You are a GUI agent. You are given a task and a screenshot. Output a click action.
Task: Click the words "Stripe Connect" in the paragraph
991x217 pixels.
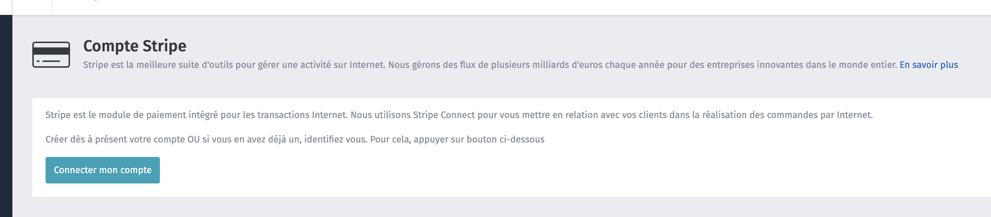[x=444, y=115]
